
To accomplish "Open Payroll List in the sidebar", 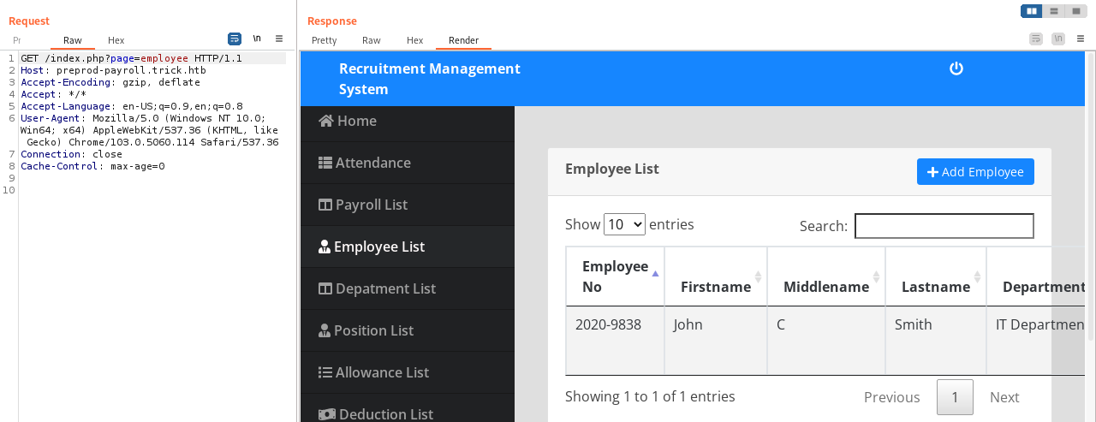I will click(408, 205).
